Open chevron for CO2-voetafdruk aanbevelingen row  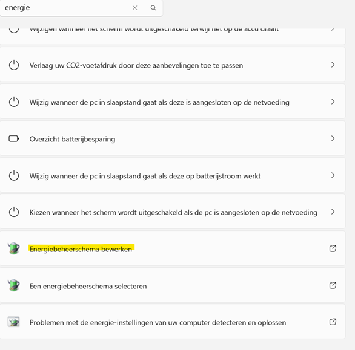pos(333,65)
